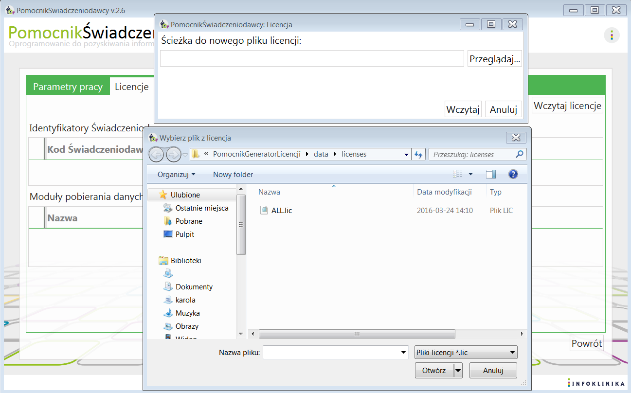Click the Ulubione star icon in sidebar
The width and height of the screenshot is (631, 393).
(x=163, y=195)
